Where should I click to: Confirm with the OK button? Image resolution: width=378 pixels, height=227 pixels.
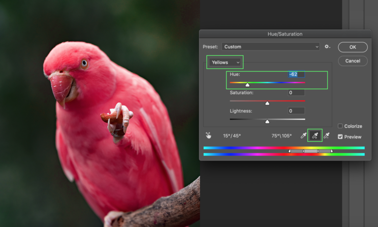[353, 47]
